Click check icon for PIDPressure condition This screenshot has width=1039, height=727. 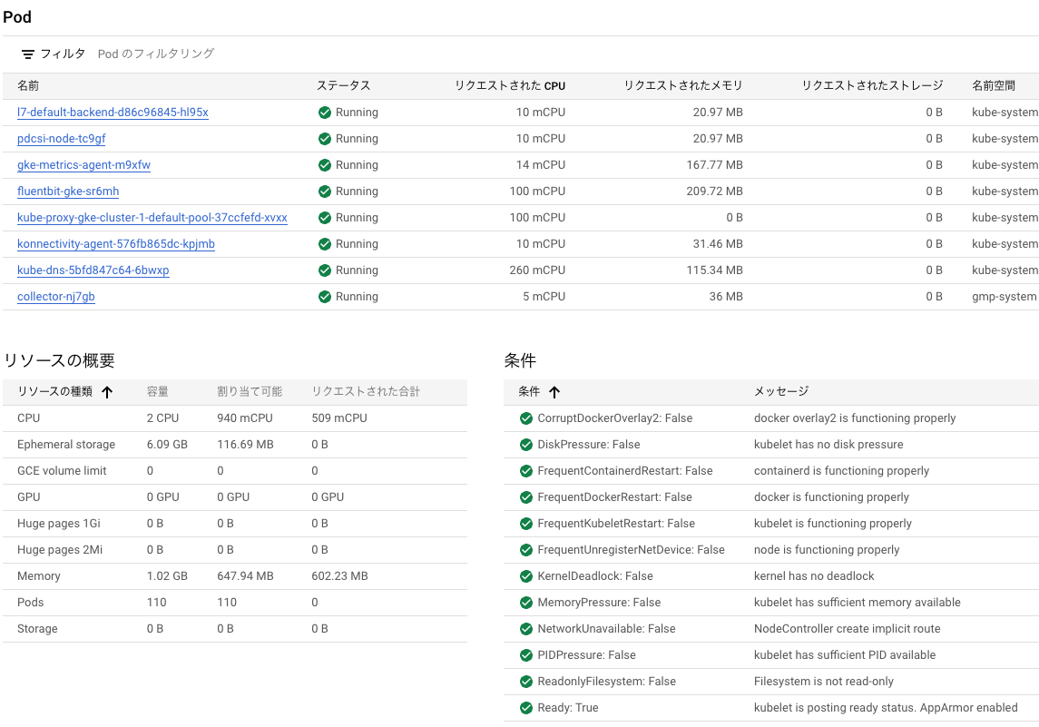click(x=526, y=654)
